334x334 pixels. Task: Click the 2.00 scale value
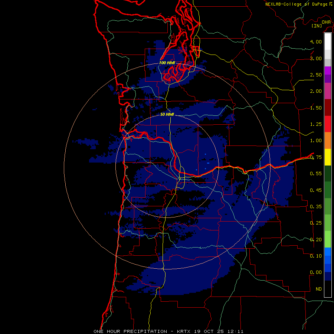316,91
